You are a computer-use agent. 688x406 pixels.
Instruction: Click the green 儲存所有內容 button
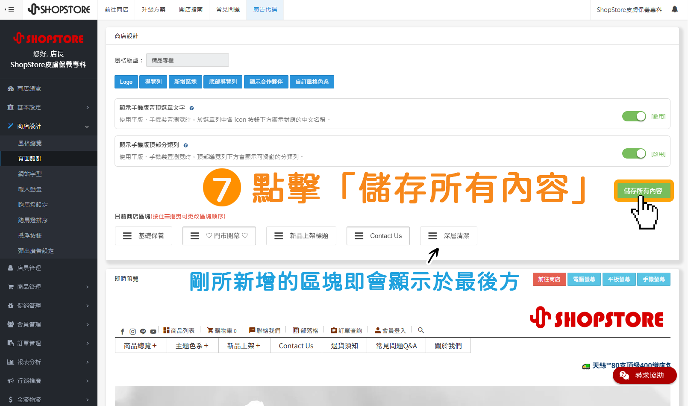click(x=644, y=191)
